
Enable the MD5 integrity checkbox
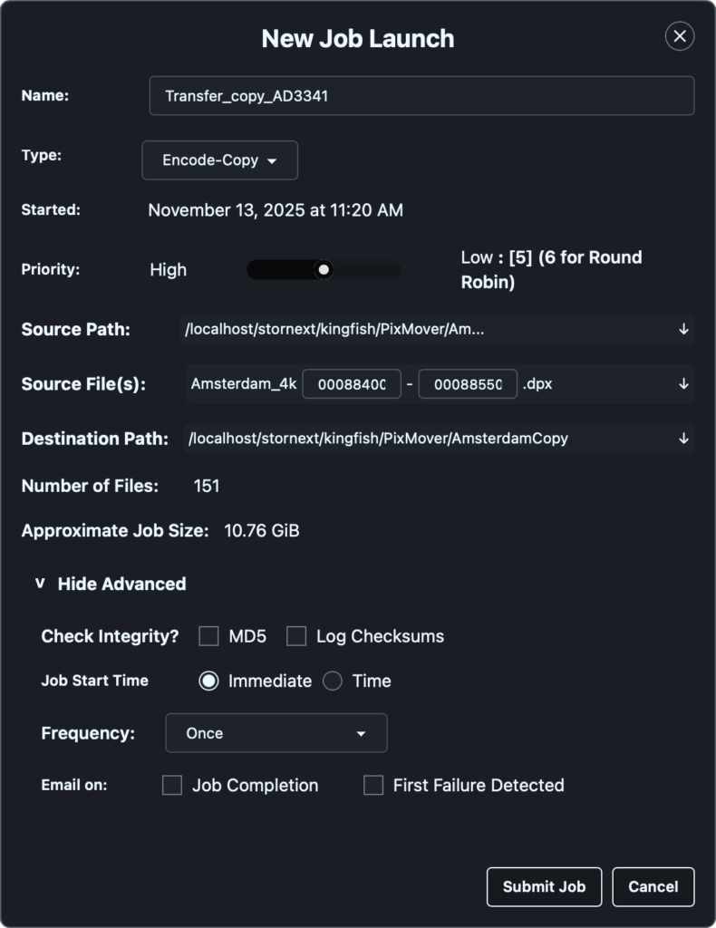pyautogui.click(x=207, y=636)
